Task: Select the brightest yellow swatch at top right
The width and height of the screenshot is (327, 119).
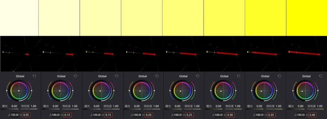Action: 306,18
